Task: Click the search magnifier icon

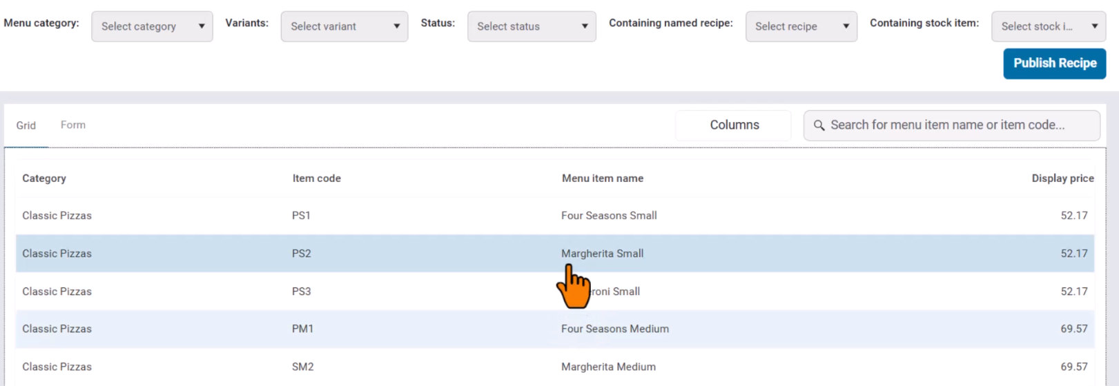Action: point(819,125)
